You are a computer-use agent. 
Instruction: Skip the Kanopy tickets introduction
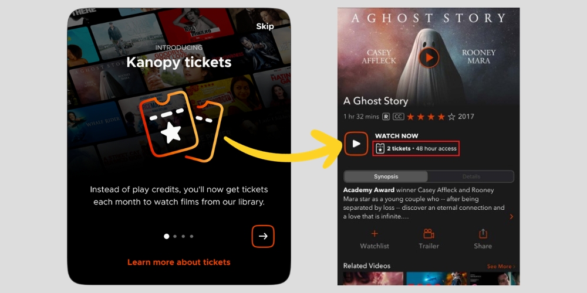265,26
